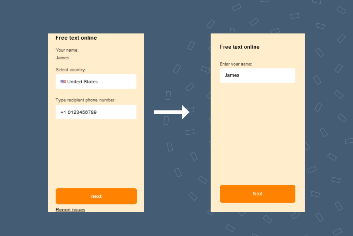Open the Report issues link
Screen dimensions: 353x236
70,210
